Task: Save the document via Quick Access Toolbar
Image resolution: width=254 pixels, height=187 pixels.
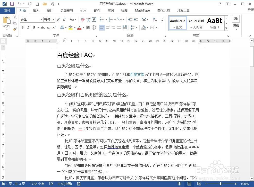Action: click(12, 4)
